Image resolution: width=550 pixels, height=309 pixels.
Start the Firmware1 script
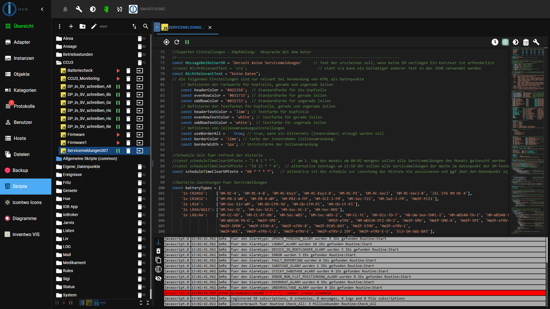point(118,143)
